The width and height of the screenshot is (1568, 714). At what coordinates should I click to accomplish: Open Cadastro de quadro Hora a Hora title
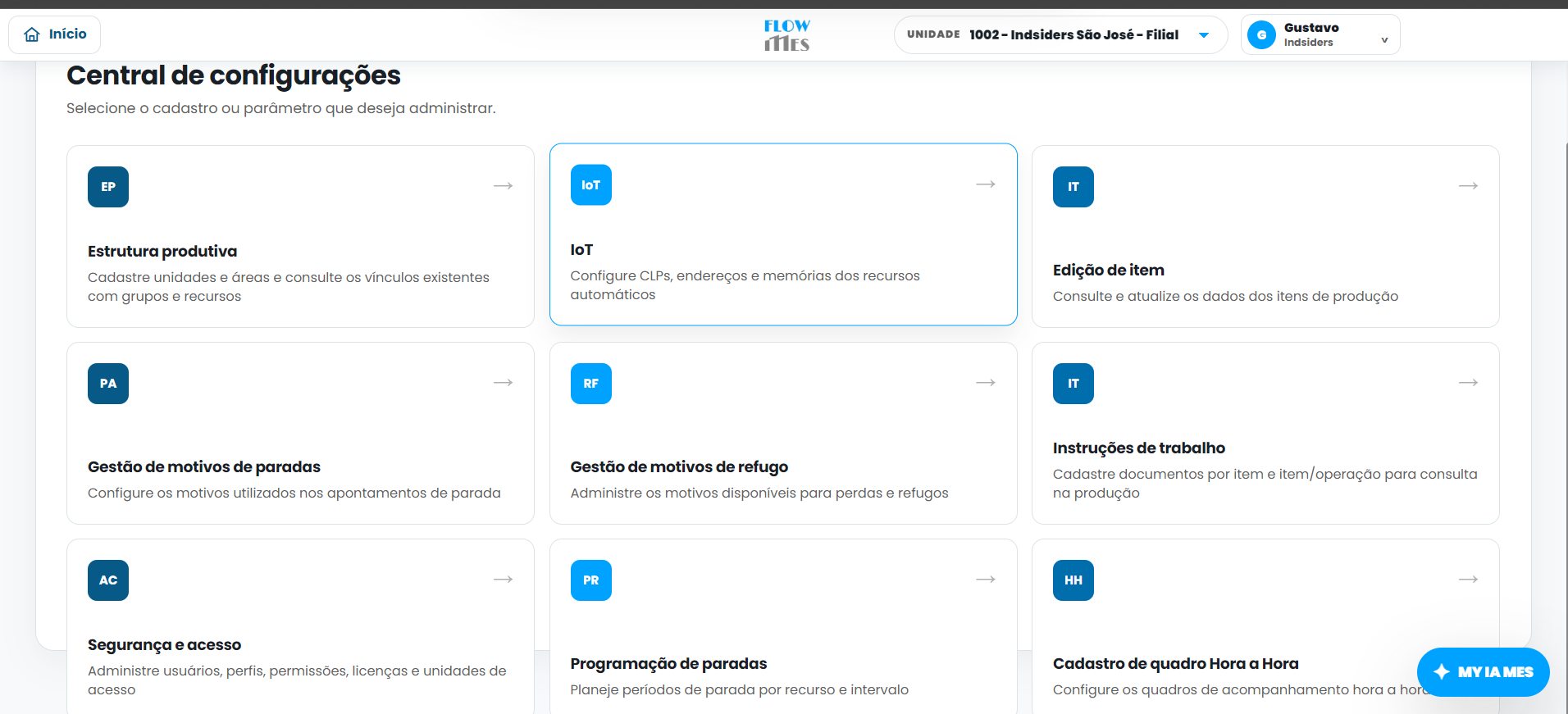tap(1176, 664)
